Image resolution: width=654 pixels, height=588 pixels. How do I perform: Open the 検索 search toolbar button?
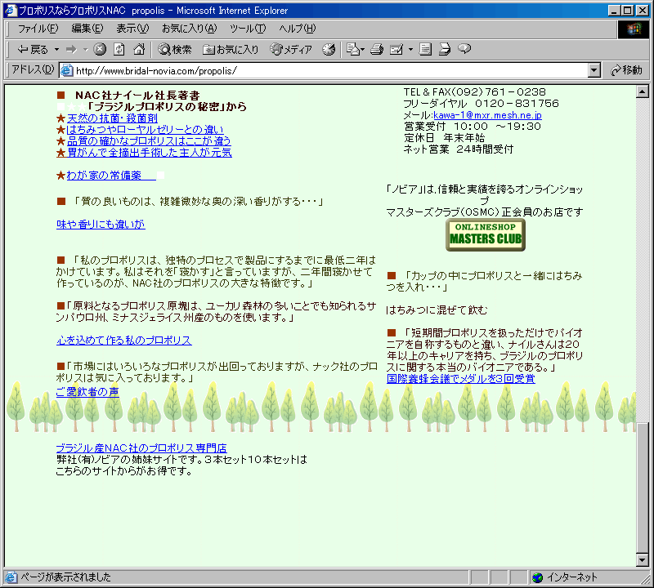pyautogui.click(x=175, y=49)
